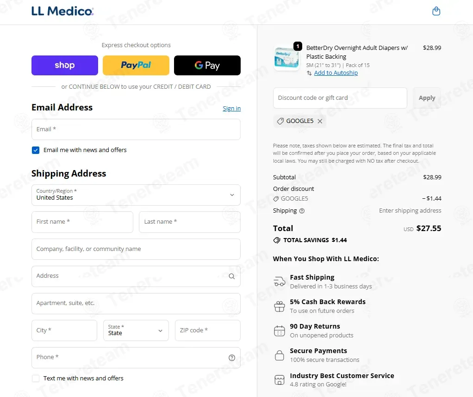Click the TOTAL SAVINGS $1.44 text
This screenshot has height=397, width=473.
click(x=315, y=240)
